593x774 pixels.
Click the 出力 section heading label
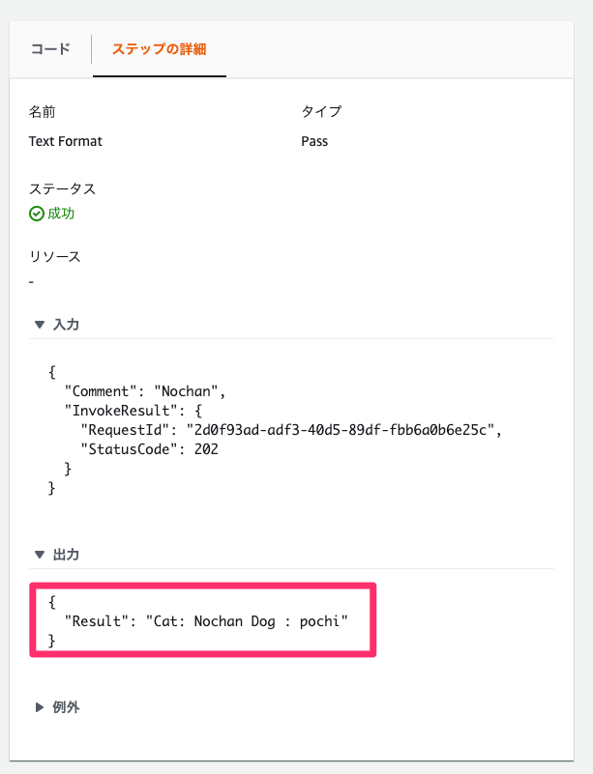click(x=66, y=555)
